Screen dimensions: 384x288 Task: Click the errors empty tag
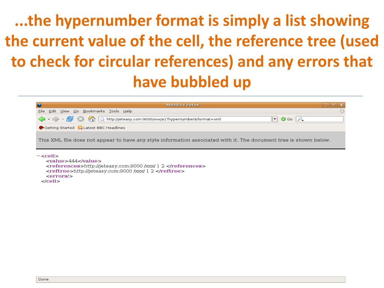click(59, 176)
